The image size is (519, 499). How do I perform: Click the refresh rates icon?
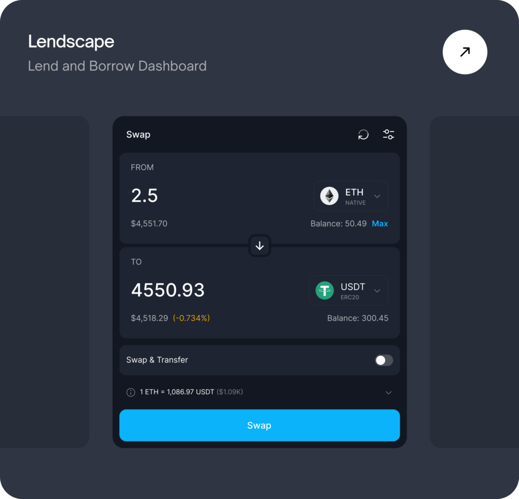coord(363,134)
